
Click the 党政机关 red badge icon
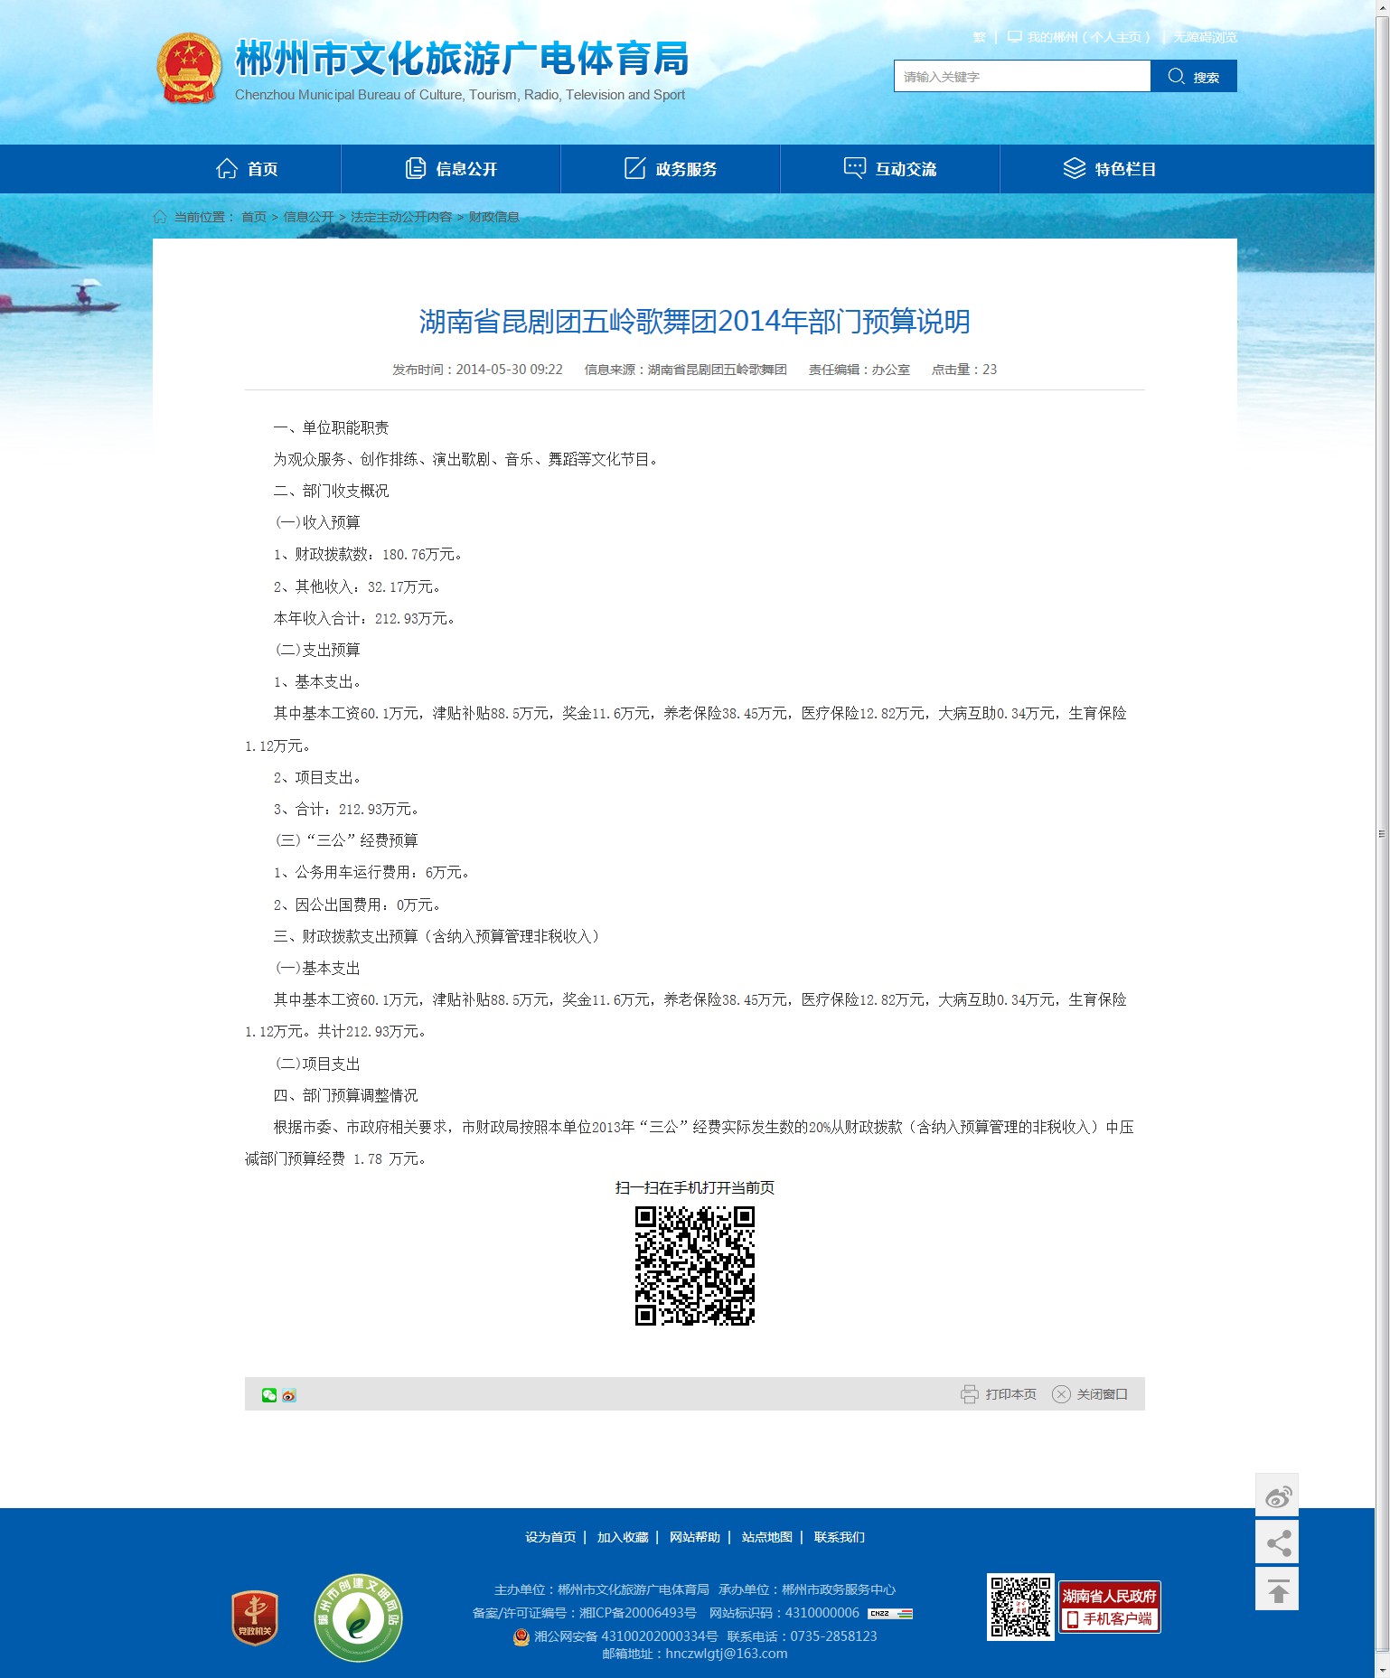255,1617
